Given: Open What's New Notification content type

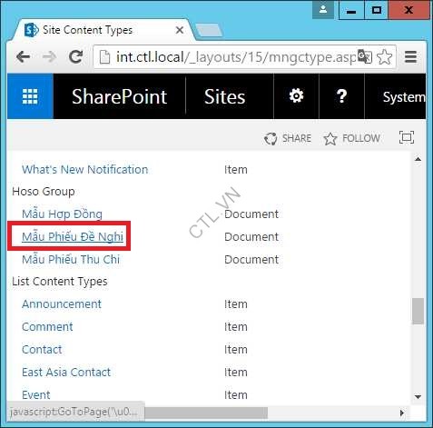Looking at the screenshot, I should (85, 170).
